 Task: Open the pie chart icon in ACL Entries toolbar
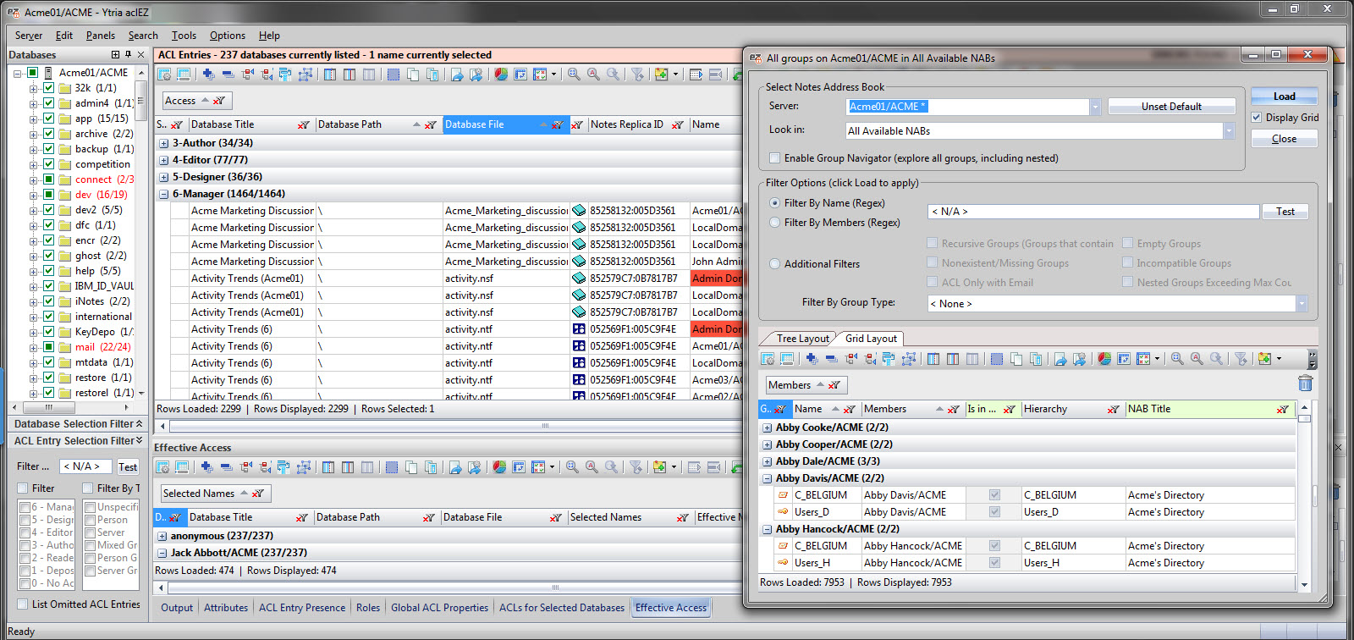point(501,74)
